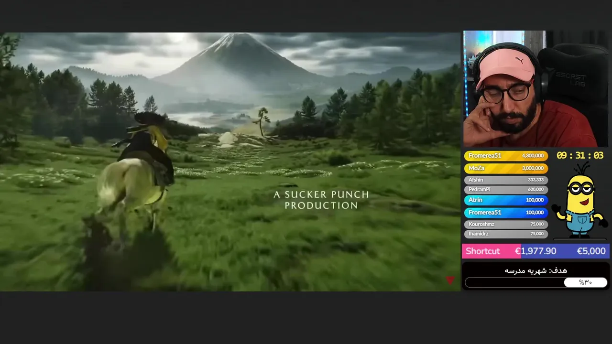The image size is (612, 344).
Task: Select the MoZa donor row
Action: [506, 168]
